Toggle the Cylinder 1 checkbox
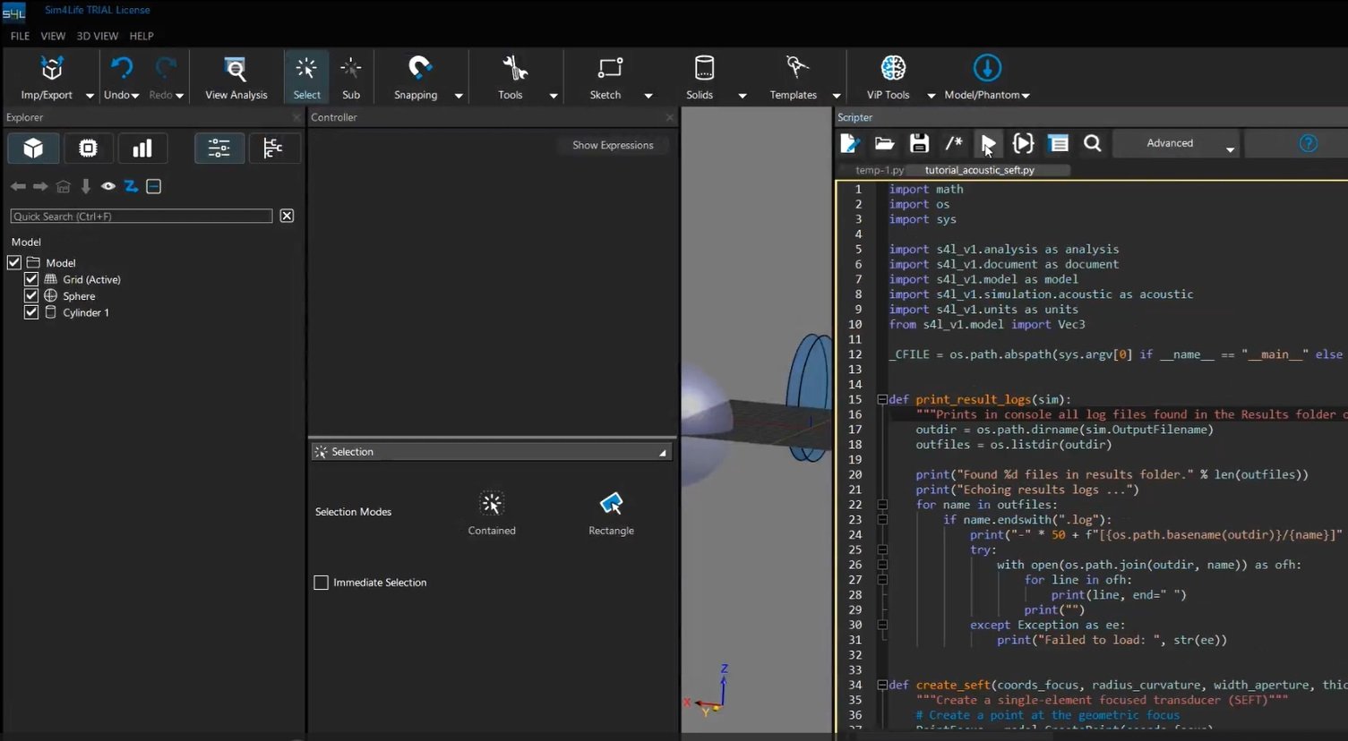Viewport: 1348px width, 741px height. point(31,312)
